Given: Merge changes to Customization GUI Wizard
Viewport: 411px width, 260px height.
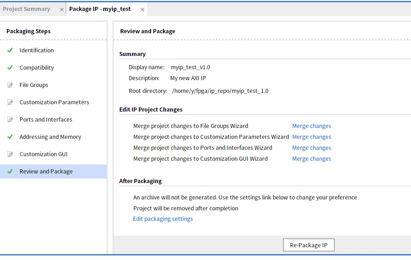Looking at the screenshot, I should click(311, 159).
